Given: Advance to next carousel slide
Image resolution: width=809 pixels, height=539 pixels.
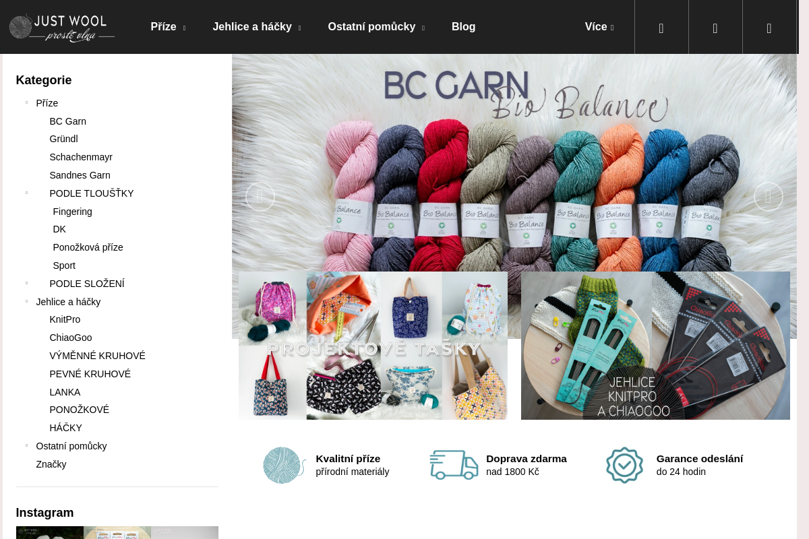Looking at the screenshot, I should point(768,197).
